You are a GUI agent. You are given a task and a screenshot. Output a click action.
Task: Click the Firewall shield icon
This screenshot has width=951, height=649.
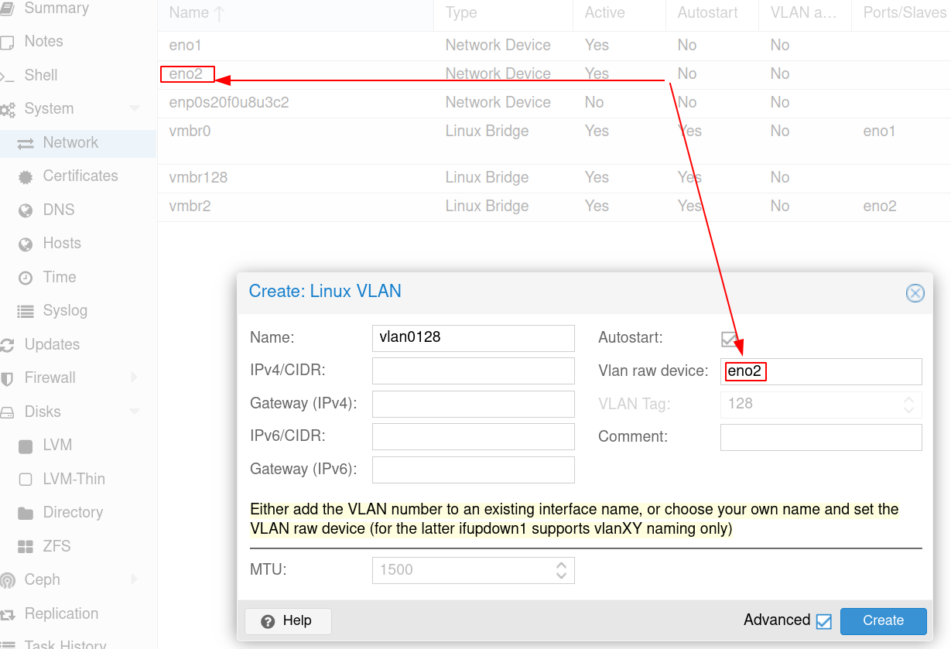pos(8,378)
